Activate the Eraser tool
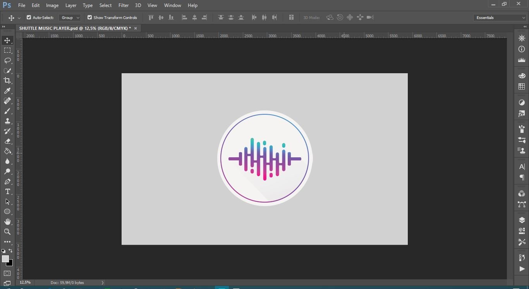 [x=7, y=141]
